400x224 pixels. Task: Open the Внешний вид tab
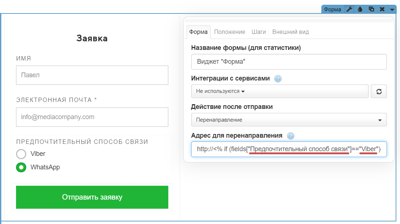pyautogui.click(x=290, y=32)
